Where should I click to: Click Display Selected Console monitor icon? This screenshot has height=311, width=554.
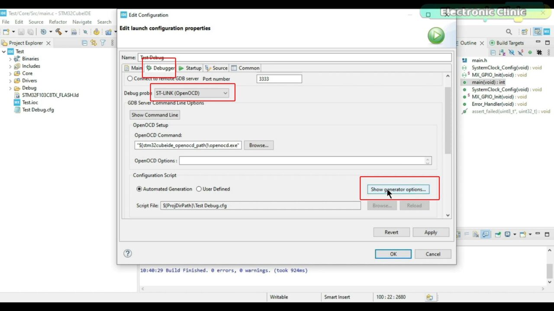[x=508, y=235]
